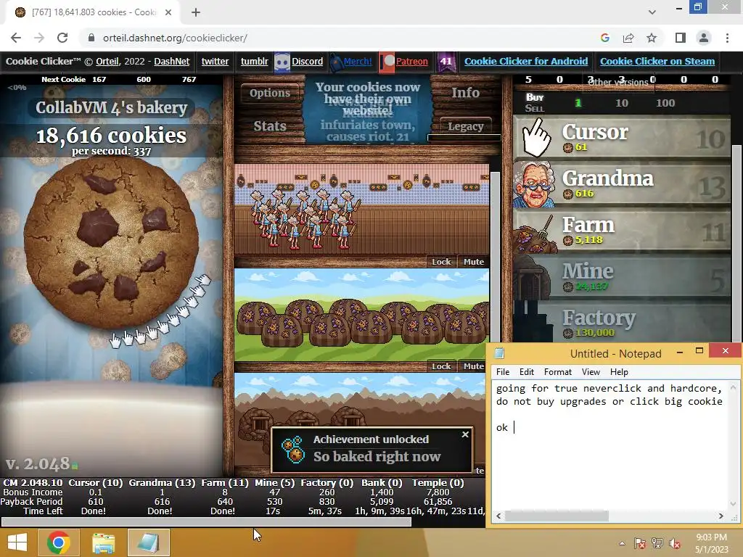Open the Legacy button
743x557 pixels.
[465, 126]
